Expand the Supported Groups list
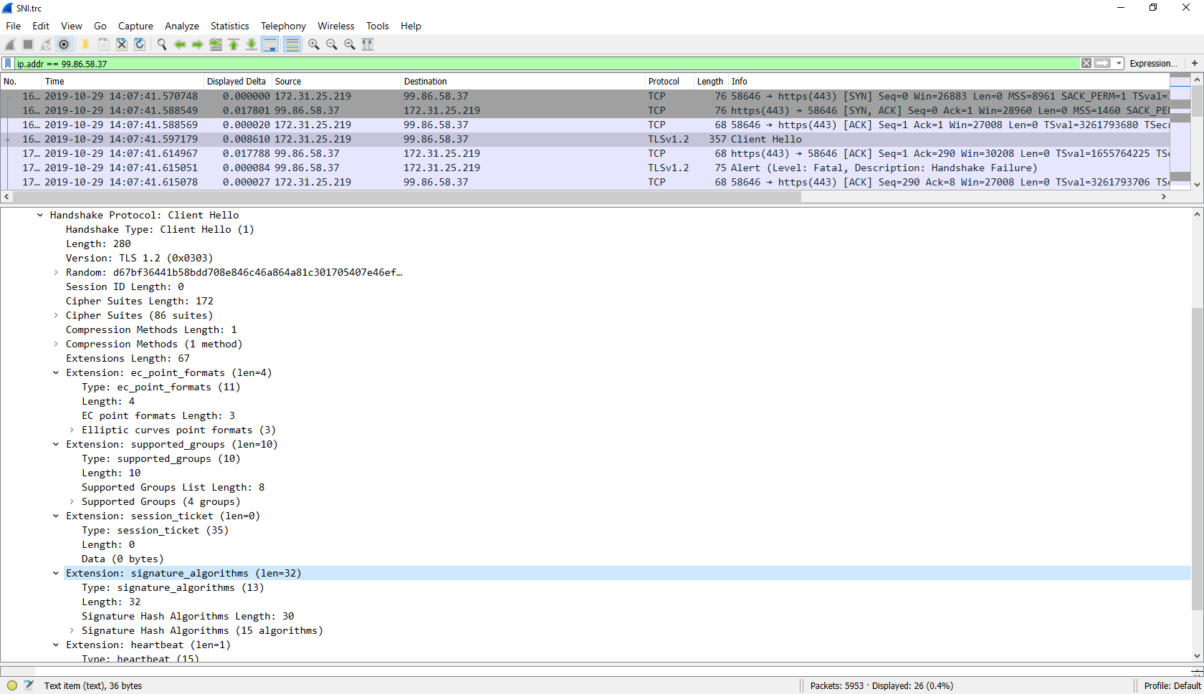Viewport: 1204px width, 694px height. [x=71, y=501]
